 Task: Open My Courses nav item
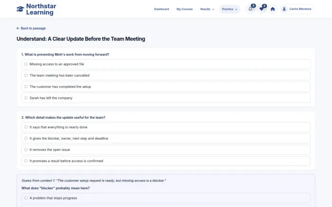[x=184, y=9]
